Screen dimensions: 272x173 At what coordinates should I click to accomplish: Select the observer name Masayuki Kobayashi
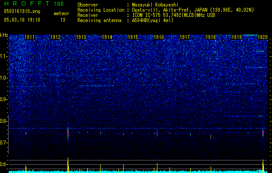pos(155,5)
